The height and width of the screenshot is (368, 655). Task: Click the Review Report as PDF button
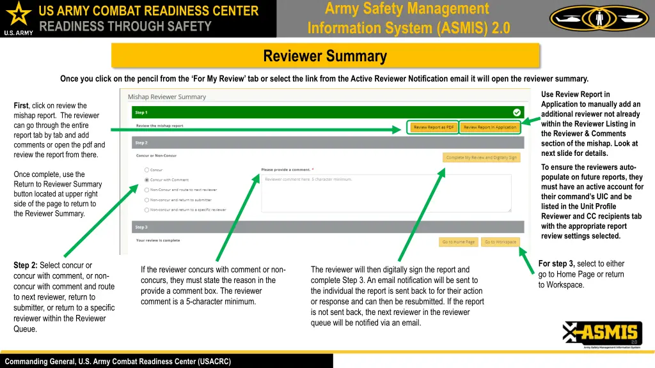pyautogui.click(x=433, y=126)
